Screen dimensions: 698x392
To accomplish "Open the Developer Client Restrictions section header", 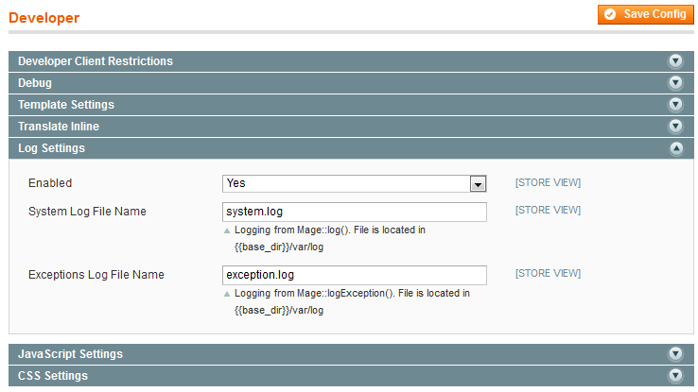I will click(x=96, y=61).
